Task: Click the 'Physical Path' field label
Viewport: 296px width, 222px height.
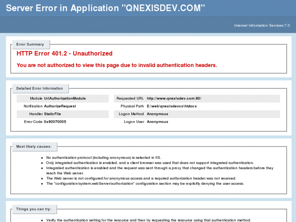Action: (x=132, y=106)
